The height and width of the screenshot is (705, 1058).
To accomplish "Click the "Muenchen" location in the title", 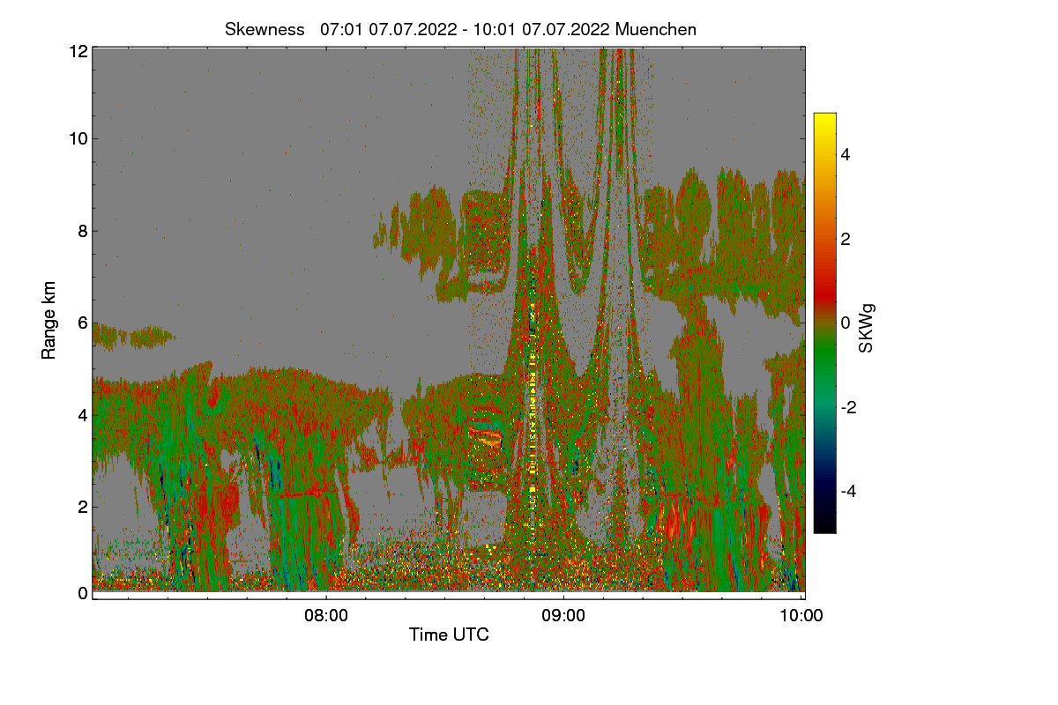I will point(656,29).
